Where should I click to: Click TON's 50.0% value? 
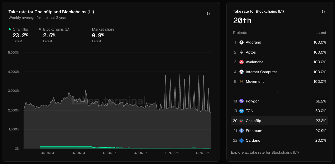321,111
